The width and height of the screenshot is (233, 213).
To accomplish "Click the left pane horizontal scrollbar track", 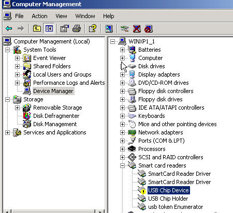I will point(53,211).
